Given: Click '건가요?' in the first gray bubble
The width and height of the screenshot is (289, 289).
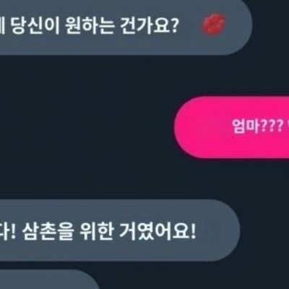Looking at the screenshot, I should (150, 25).
